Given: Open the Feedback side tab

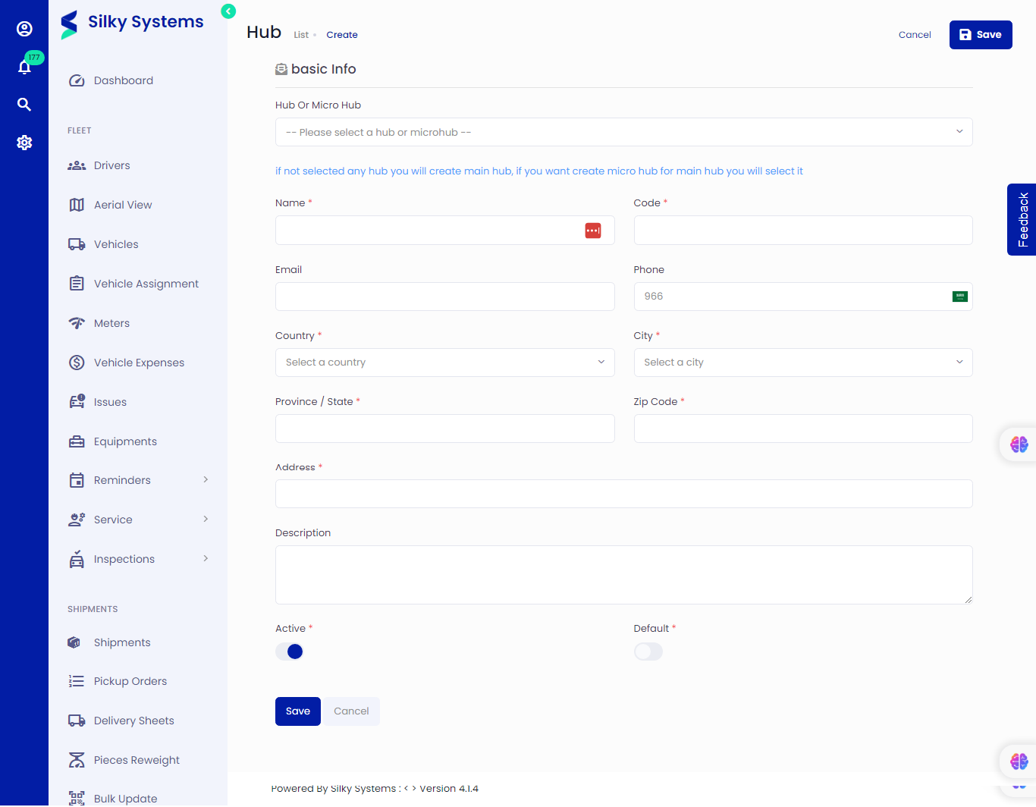Looking at the screenshot, I should (x=1022, y=219).
